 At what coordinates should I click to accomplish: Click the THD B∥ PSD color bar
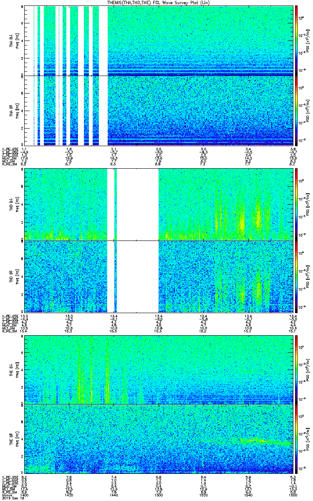[297, 276]
